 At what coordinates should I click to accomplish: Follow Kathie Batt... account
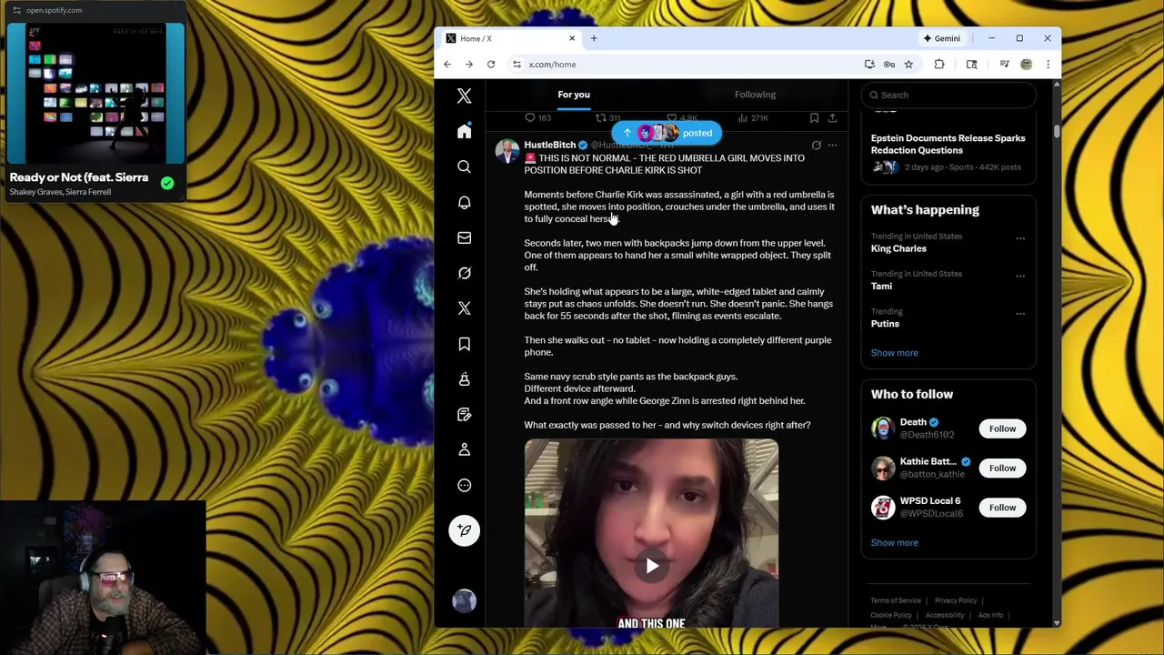click(x=1002, y=468)
